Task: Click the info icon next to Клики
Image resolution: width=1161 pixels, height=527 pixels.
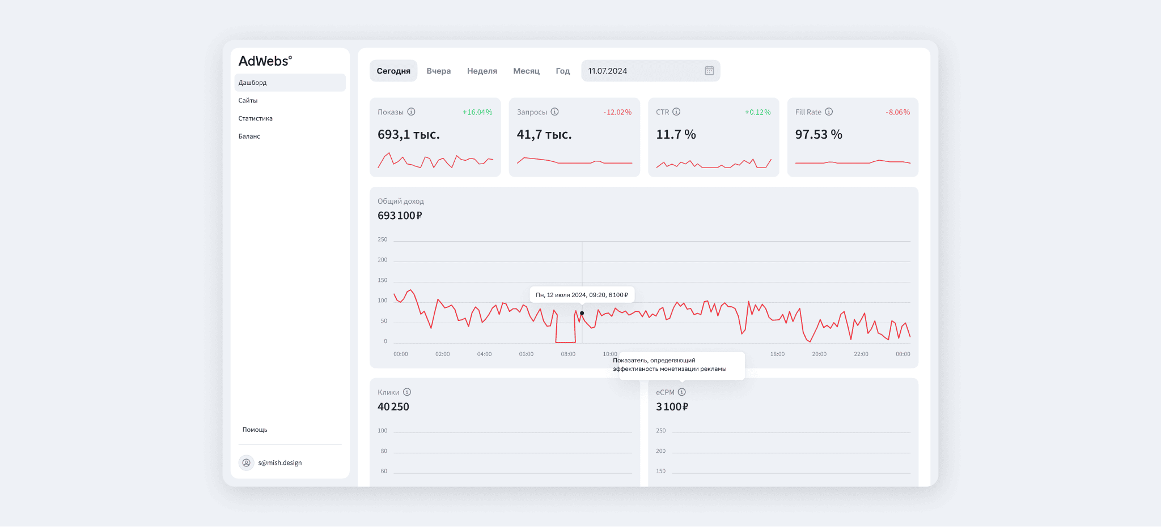Action: (x=407, y=392)
